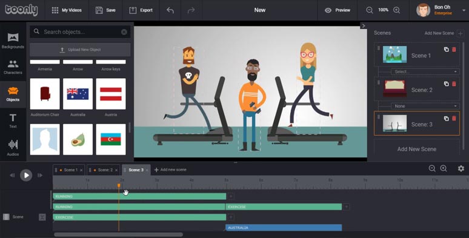
Task: Click the Preview button
Action: click(x=338, y=10)
